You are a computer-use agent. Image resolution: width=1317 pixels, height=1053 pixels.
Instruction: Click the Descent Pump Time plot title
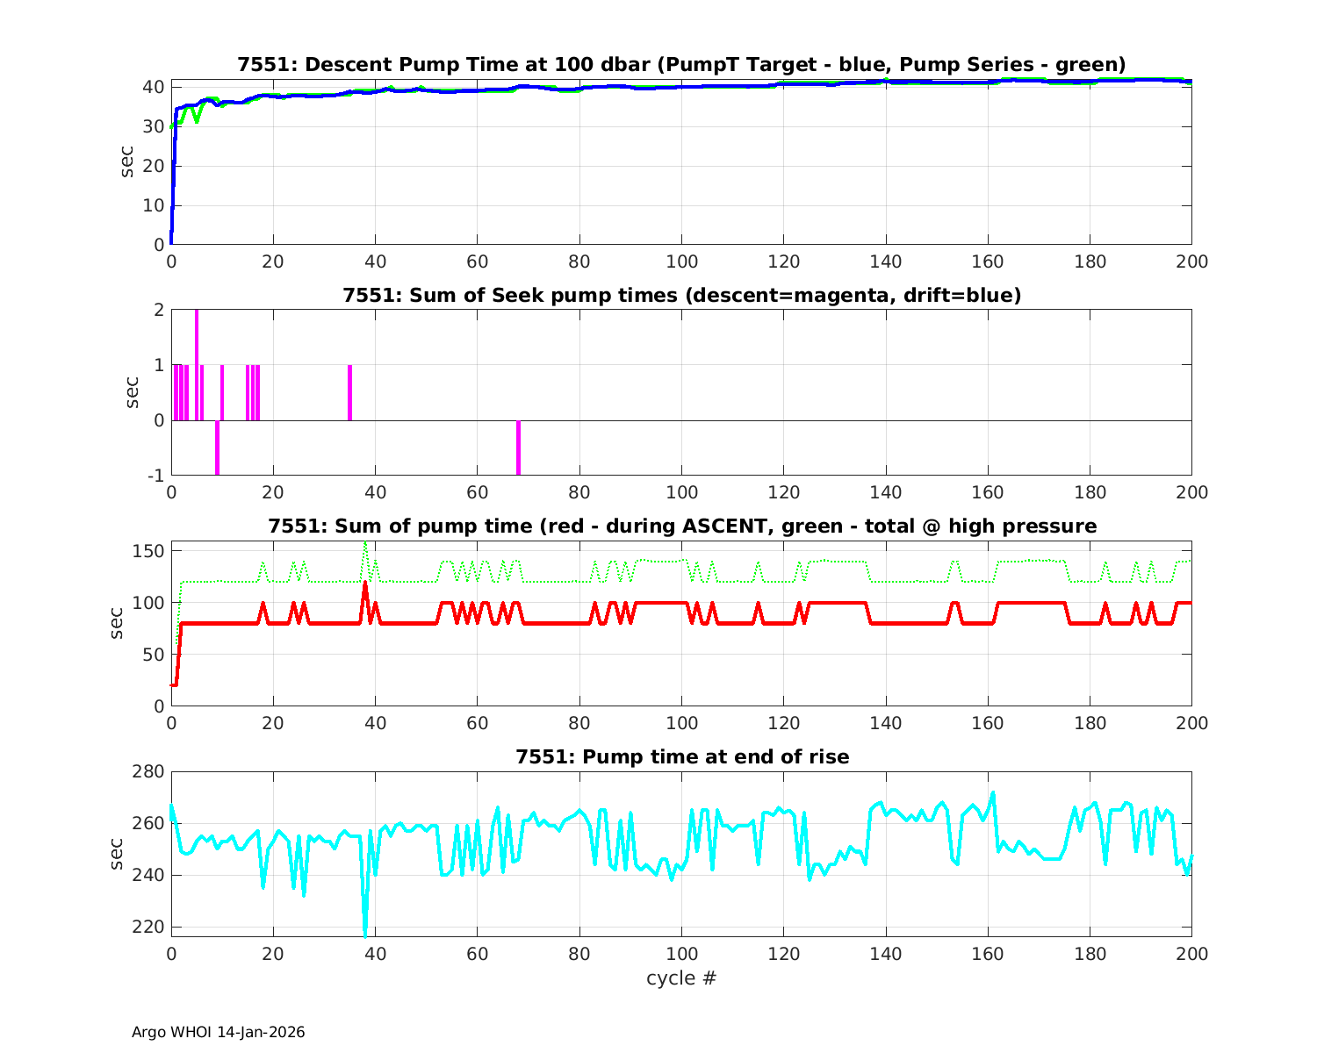(x=681, y=65)
